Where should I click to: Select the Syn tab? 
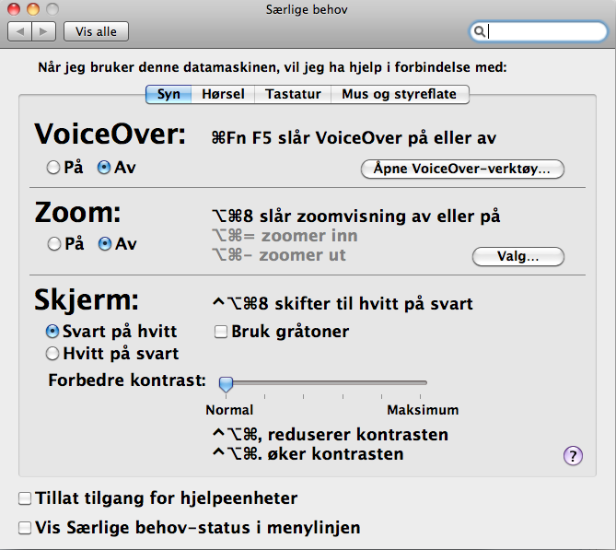click(x=169, y=94)
